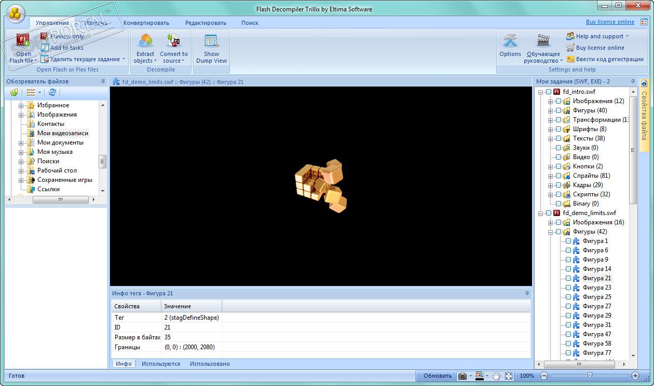Select Фигура 47 in the tasks tree
This screenshot has width=654, height=386.
click(596, 334)
